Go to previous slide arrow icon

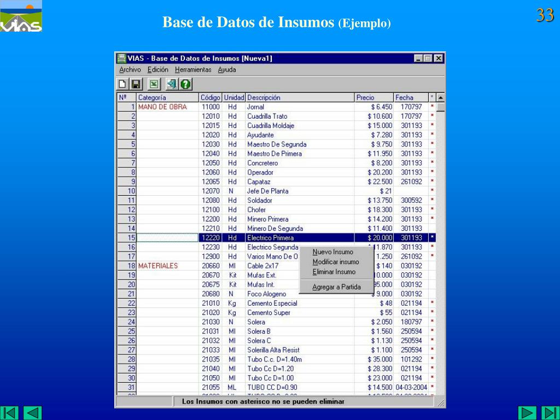tap(33, 412)
